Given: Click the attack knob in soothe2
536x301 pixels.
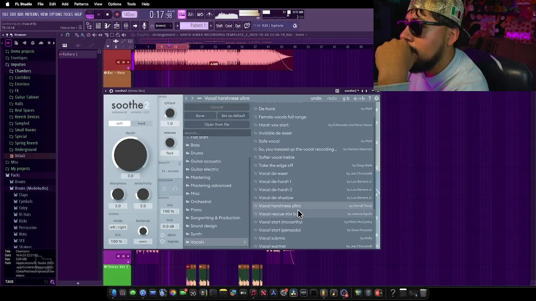Looking at the screenshot, I should click(x=170, y=113).
